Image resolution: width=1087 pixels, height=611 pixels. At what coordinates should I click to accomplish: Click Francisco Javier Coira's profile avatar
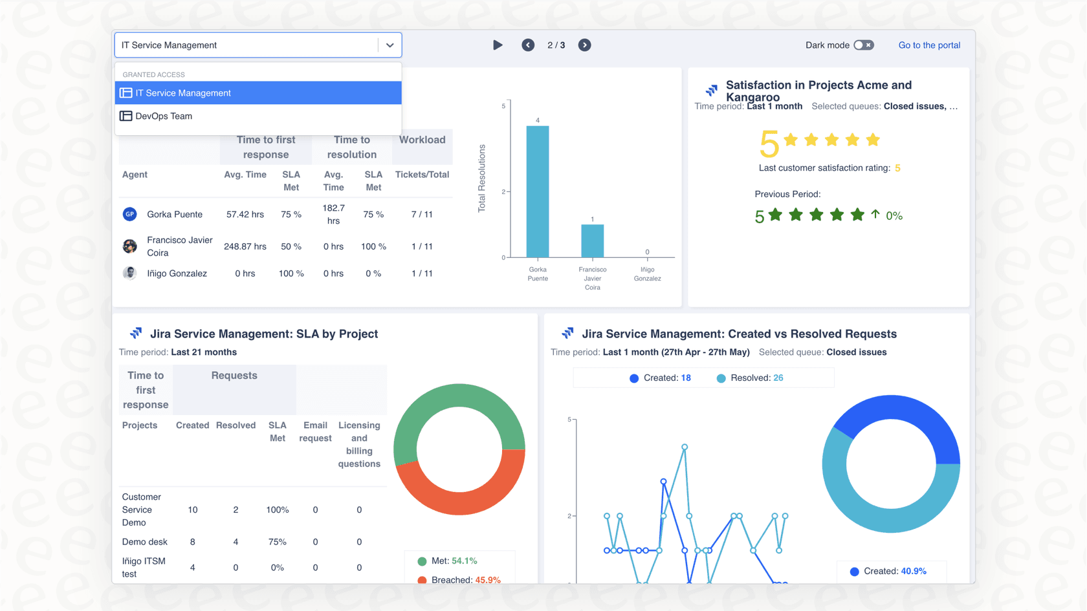tap(129, 246)
